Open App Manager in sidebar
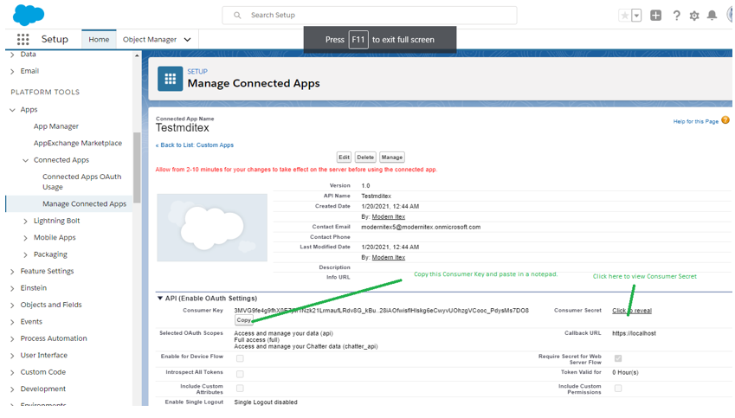 pyautogui.click(x=55, y=126)
